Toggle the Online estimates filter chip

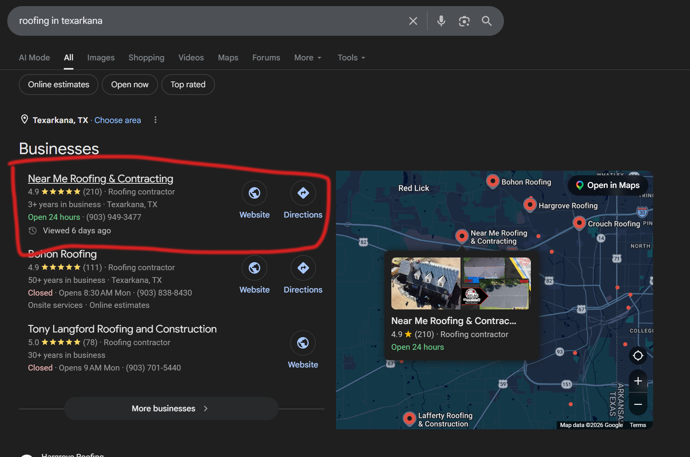[58, 85]
